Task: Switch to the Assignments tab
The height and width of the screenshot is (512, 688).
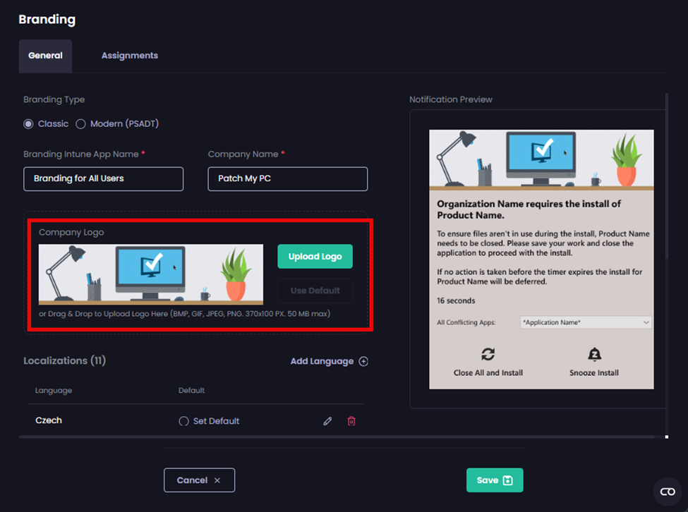Action: [x=129, y=56]
